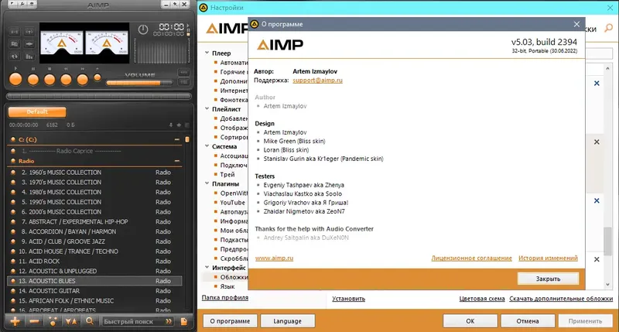Open the sorting arrows icon in playlist toolbar

coord(71,321)
